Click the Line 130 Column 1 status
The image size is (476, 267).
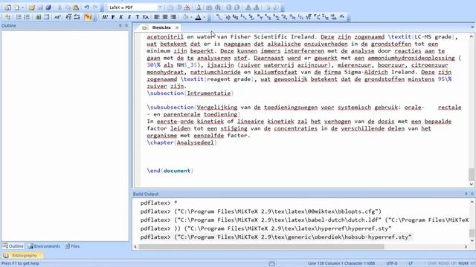pyautogui.click(x=341, y=263)
